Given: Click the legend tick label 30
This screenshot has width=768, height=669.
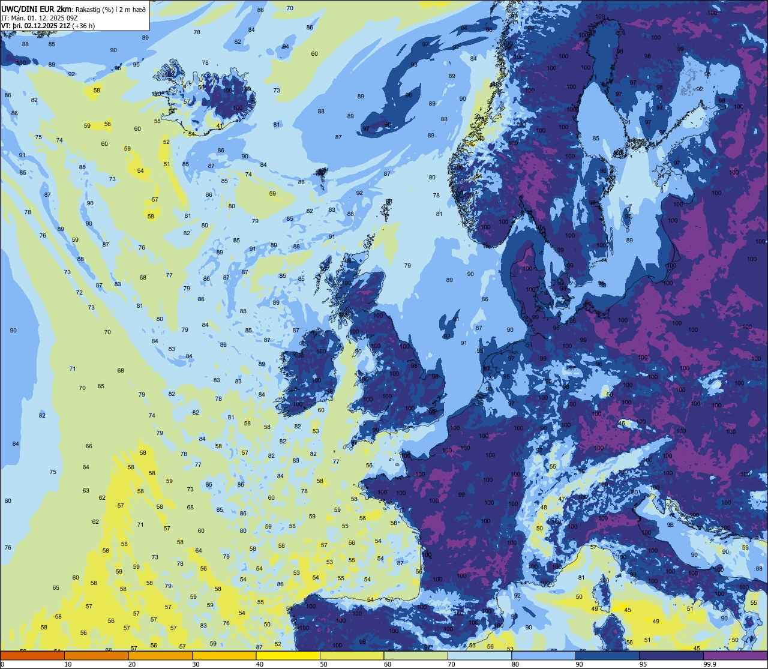Looking at the screenshot, I should [x=196, y=664].
